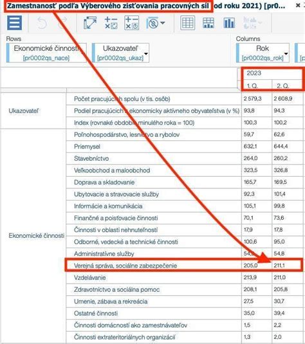Click the 326,8 cell for Veľkoobchod

[x=288, y=170]
